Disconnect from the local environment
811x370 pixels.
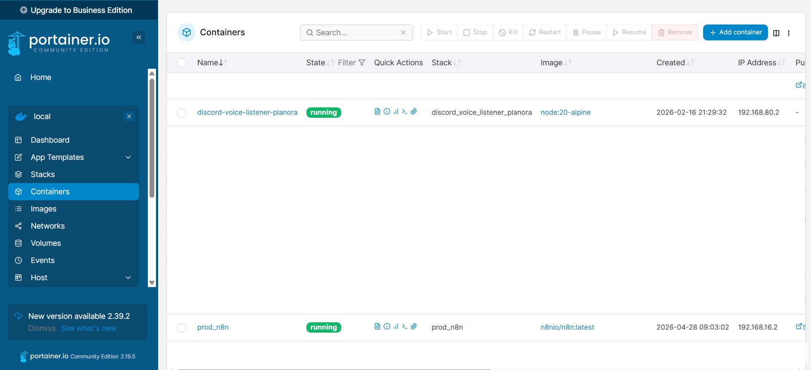pos(129,116)
